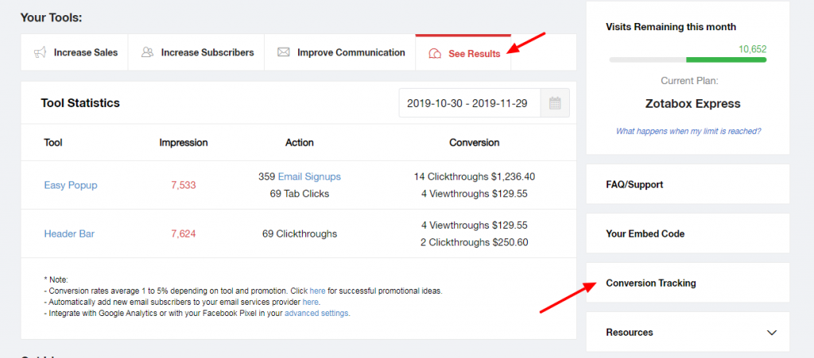Image resolution: width=814 pixels, height=358 pixels.
Task: Click '14 Clickthroughs $1,236.40' conversion text
Action: [x=475, y=177]
